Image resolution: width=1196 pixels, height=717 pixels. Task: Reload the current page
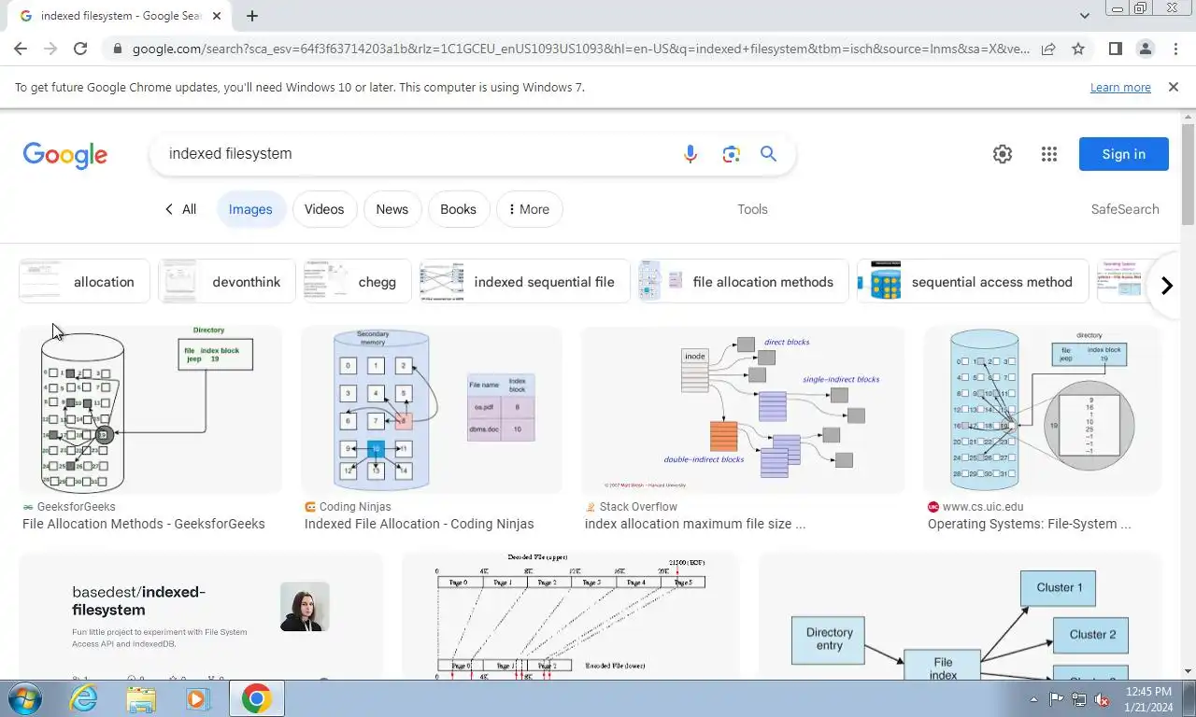coord(80,49)
